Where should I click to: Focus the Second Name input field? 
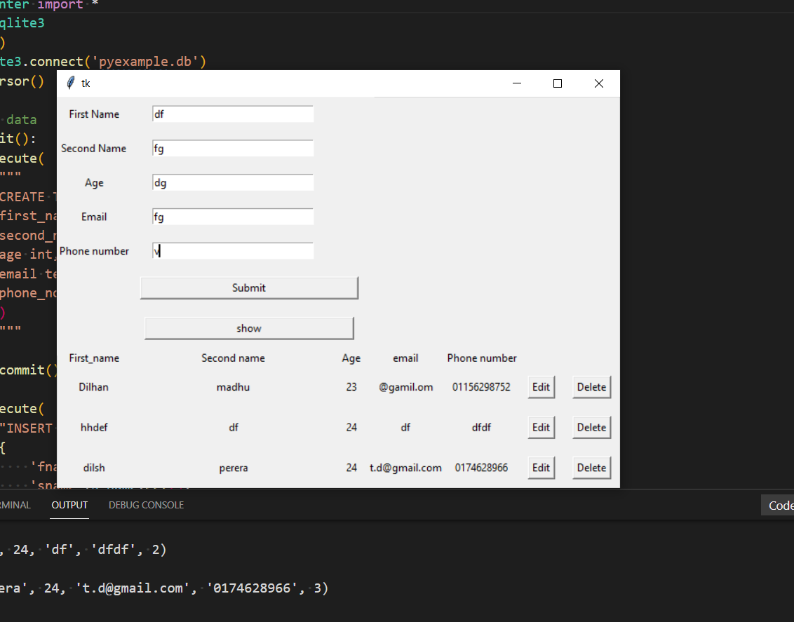click(x=233, y=148)
